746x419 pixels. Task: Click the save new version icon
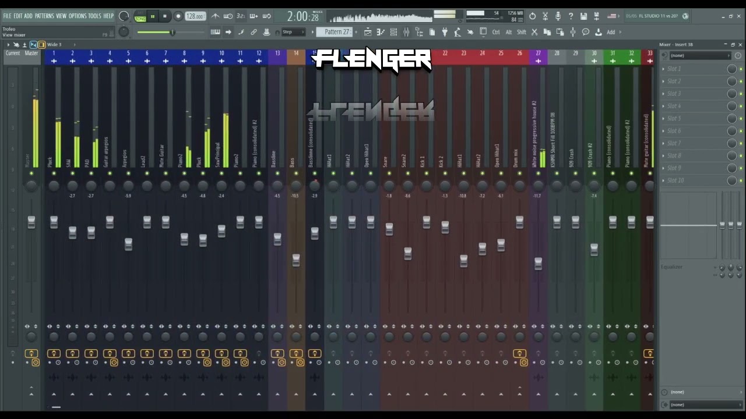pos(596,16)
